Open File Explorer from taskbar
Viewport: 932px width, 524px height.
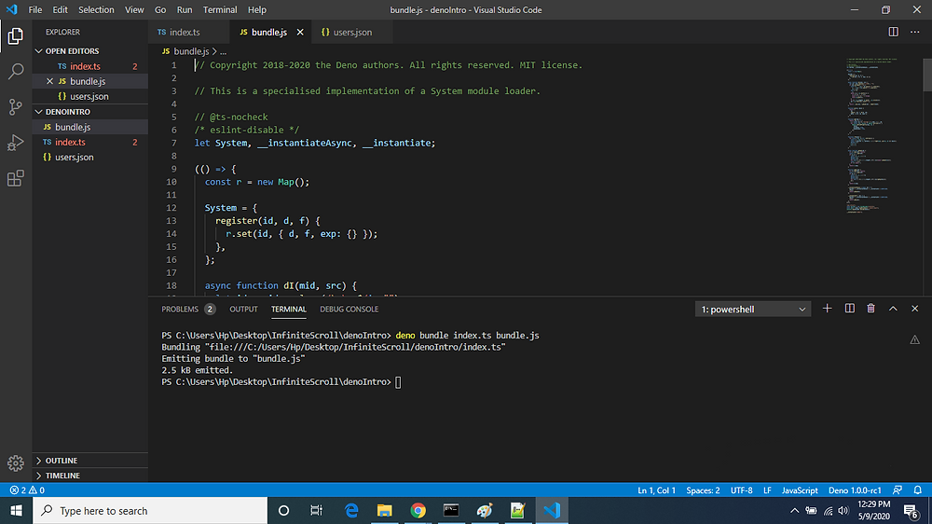tap(385, 510)
